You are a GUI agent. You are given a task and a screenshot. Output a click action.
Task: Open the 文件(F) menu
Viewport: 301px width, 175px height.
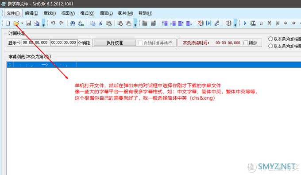13,13
